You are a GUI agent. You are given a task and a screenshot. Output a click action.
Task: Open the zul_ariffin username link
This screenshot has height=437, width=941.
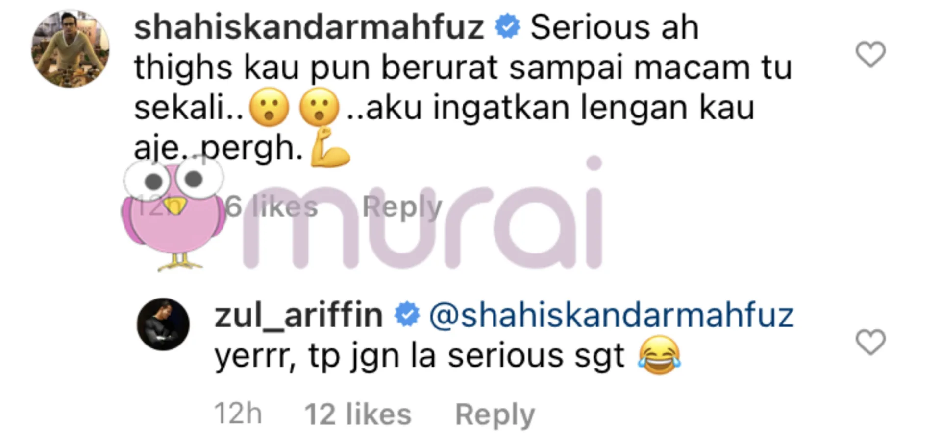click(x=298, y=316)
